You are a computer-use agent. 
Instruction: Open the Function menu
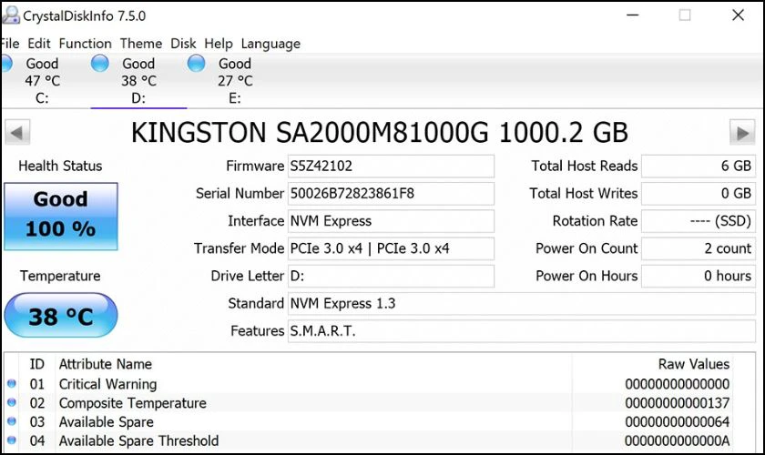coord(85,44)
